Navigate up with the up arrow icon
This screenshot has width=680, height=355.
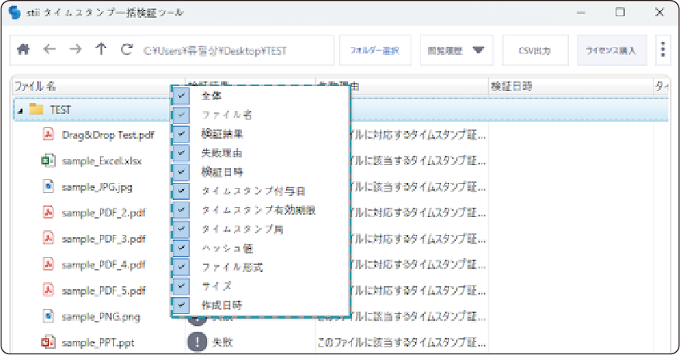[x=101, y=50]
